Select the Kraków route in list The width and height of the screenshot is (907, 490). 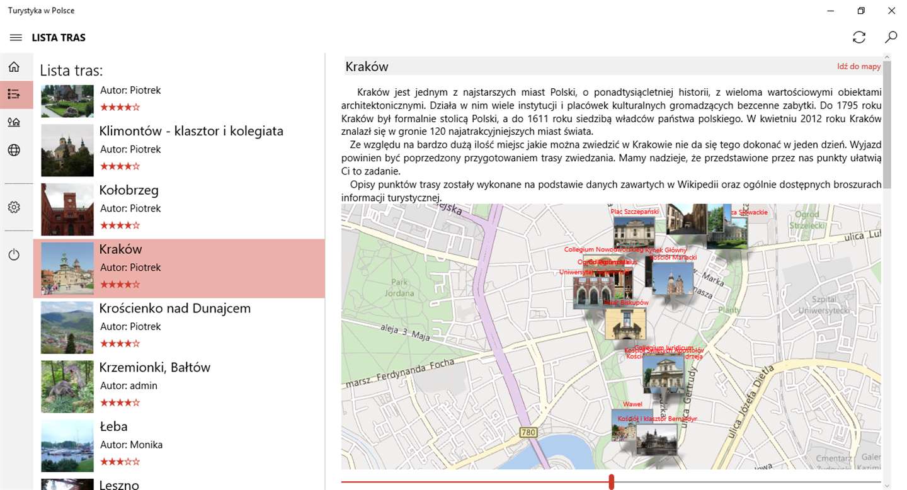pos(179,268)
